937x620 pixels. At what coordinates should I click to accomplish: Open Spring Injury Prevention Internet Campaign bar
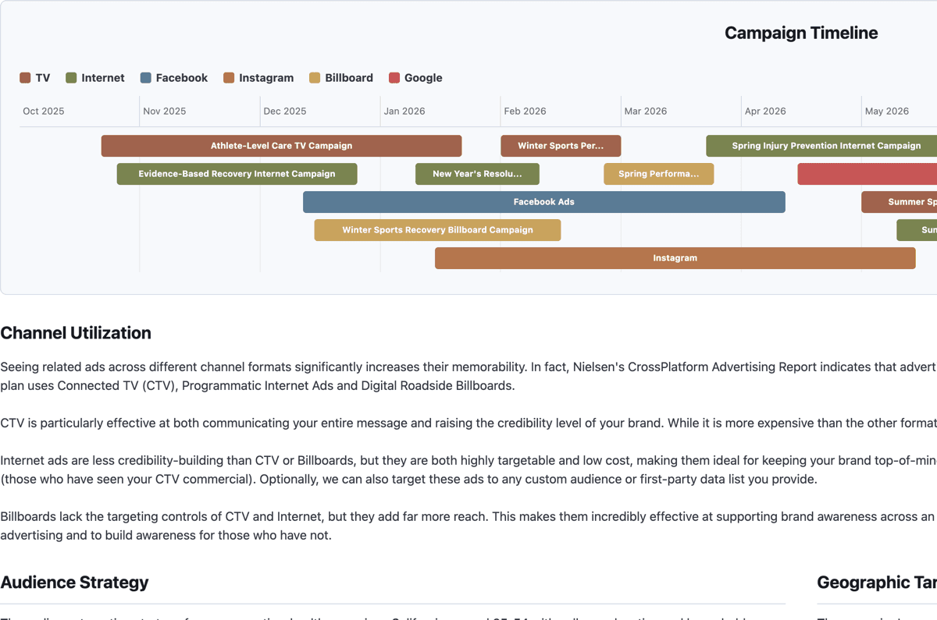(x=821, y=146)
